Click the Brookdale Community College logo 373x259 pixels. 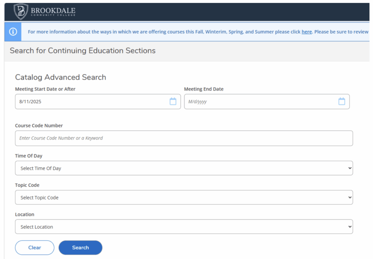pos(44,11)
